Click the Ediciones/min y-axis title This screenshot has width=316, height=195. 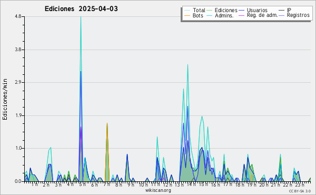[5, 99]
